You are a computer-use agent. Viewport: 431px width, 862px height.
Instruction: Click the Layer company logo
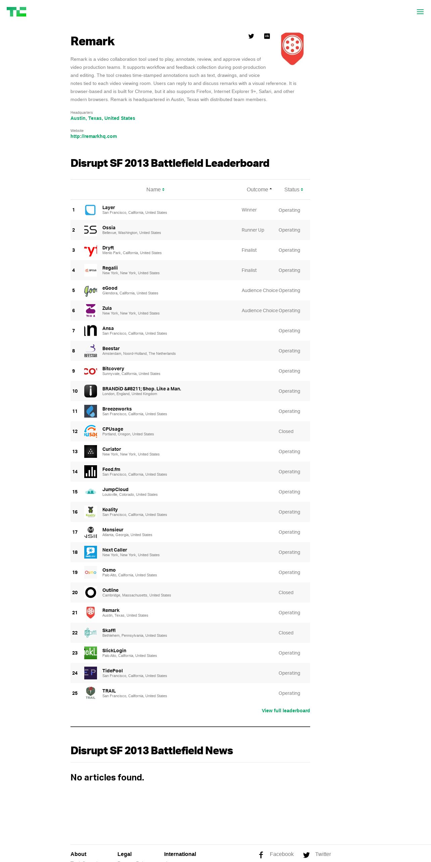click(91, 210)
